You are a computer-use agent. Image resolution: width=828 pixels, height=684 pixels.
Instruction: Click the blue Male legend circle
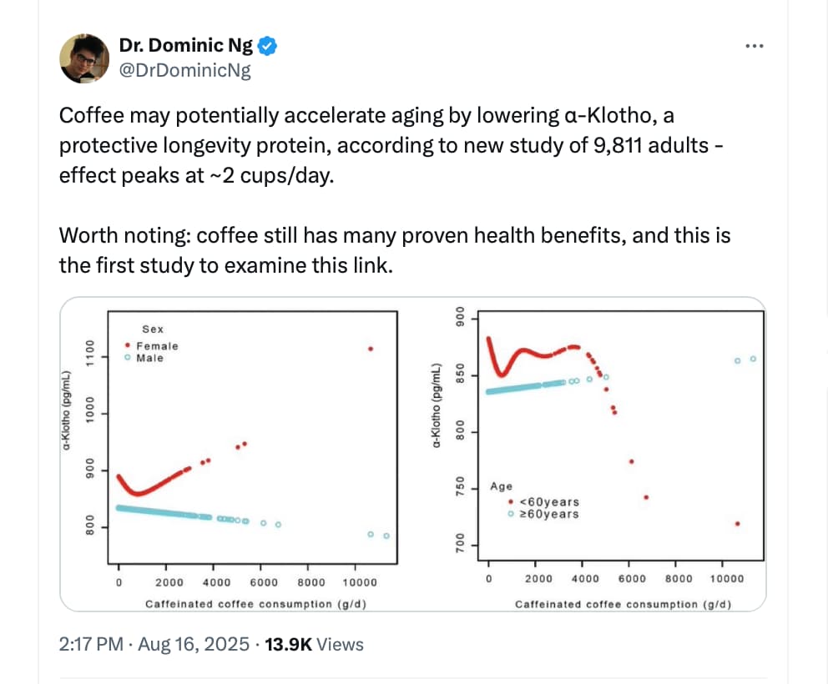[x=126, y=358]
